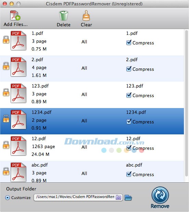This screenshot has height=212, width=189.
Task: Click the lock icon next to 1234.pdf
Action: click(x=6, y=119)
